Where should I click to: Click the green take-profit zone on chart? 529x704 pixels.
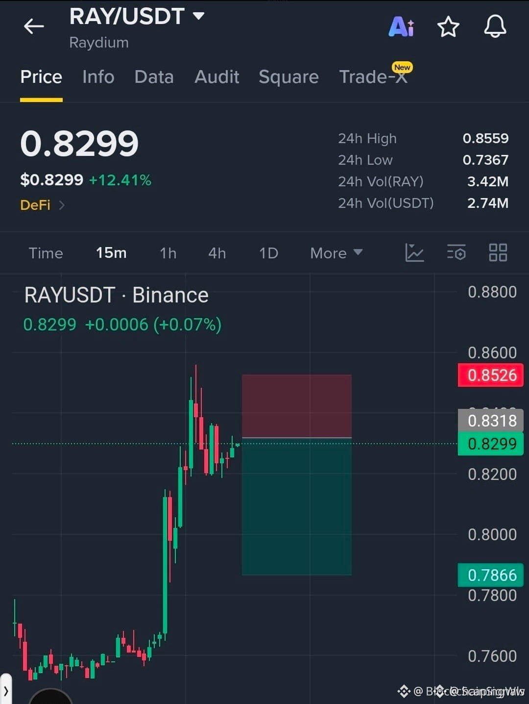click(297, 506)
